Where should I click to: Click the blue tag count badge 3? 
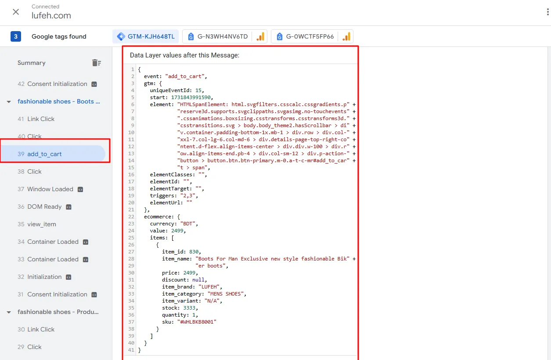pos(16,36)
